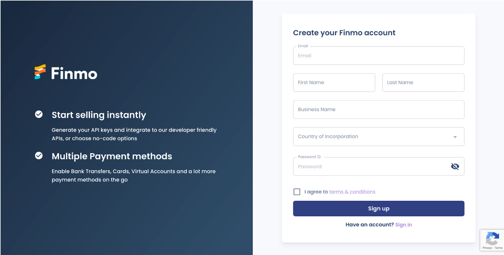
Task: Open reCAPTCHA Privacy link
Action: pos(487,248)
